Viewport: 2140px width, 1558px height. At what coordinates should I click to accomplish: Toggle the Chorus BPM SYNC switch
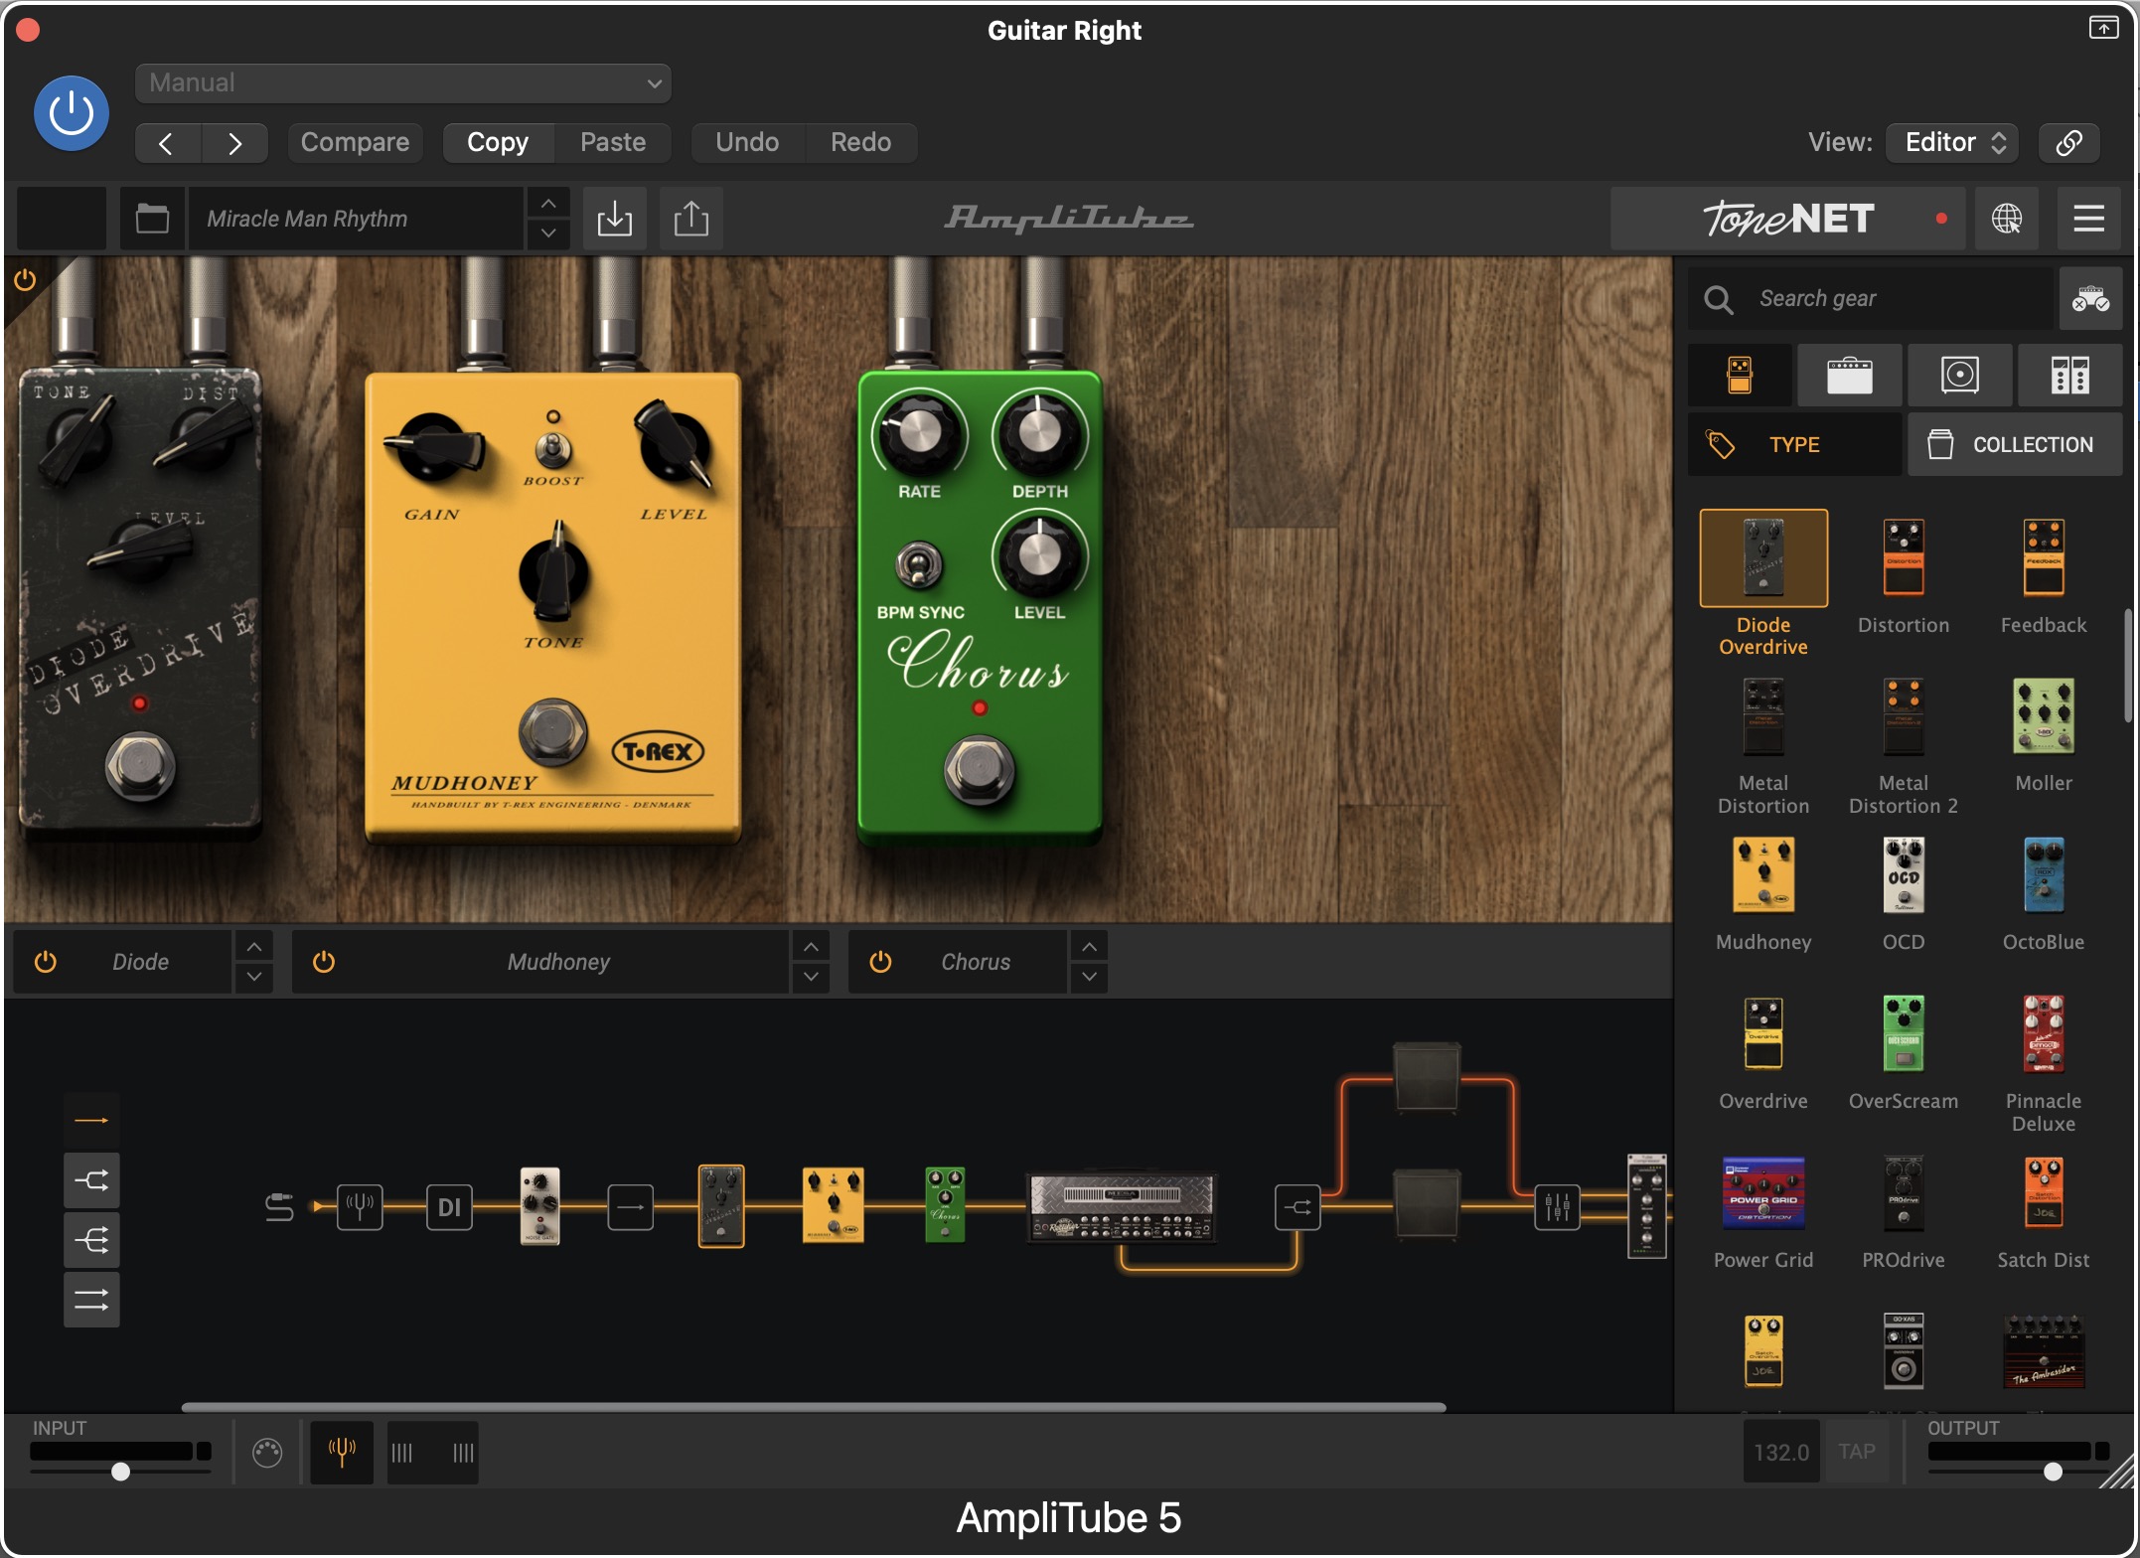(920, 566)
